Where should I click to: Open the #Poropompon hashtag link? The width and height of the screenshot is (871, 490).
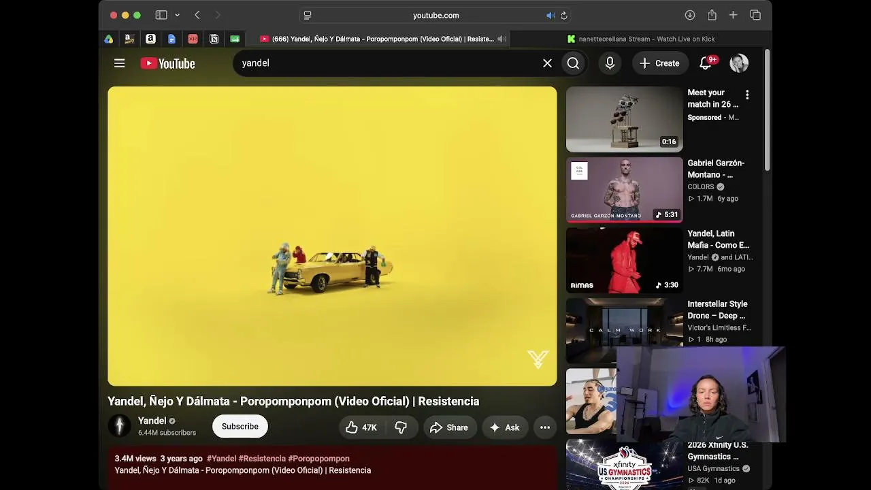[x=318, y=459]
